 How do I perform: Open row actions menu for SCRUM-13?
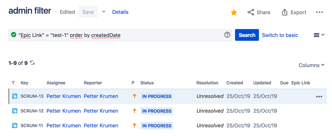point(319,97)
